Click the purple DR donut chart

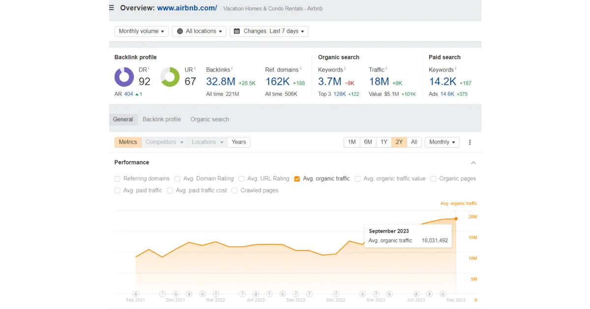pos(124,77)
